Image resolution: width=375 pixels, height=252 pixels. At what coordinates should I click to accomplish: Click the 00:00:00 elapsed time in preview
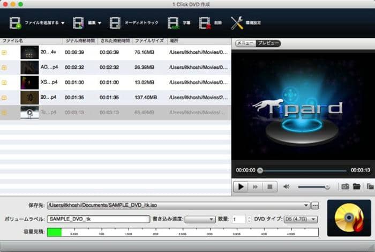(x=245, y=170)
